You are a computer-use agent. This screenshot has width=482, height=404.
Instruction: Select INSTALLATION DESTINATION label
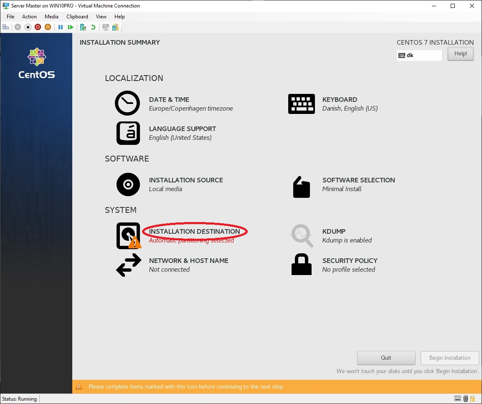[x=195, y=231]
